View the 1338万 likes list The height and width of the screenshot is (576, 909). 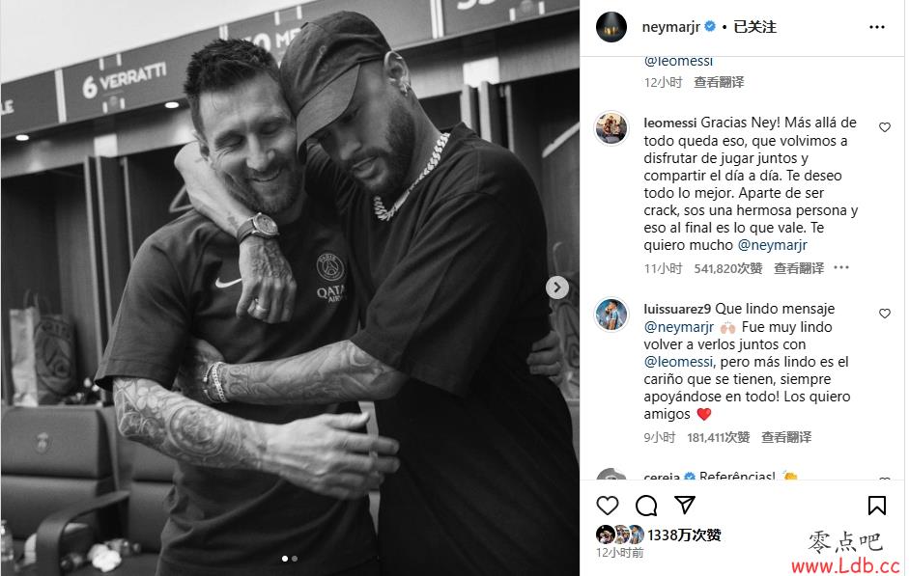684,535
